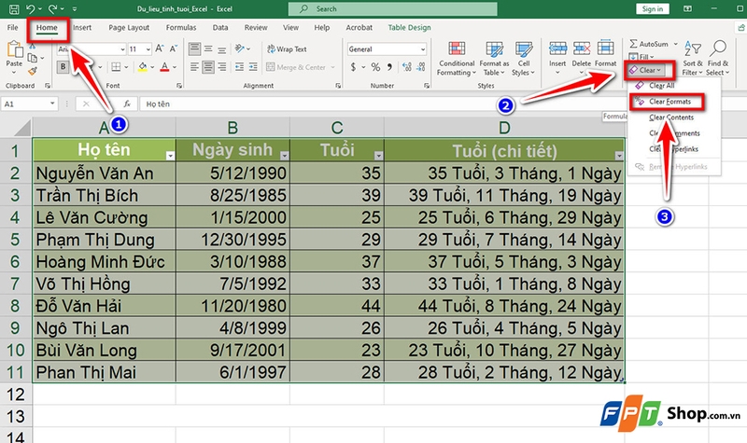Open Format as Table gallery
The height and width of the screenshot is (443, 747).
pos(494,59)
